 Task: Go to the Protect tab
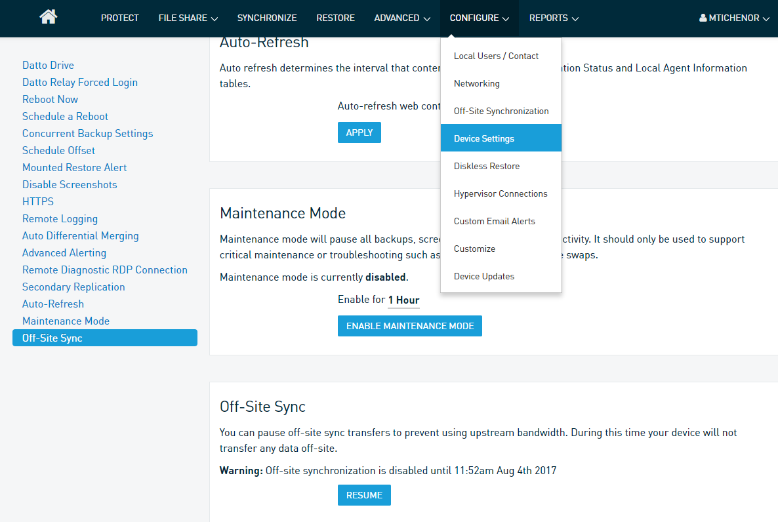tap(119, 18)
